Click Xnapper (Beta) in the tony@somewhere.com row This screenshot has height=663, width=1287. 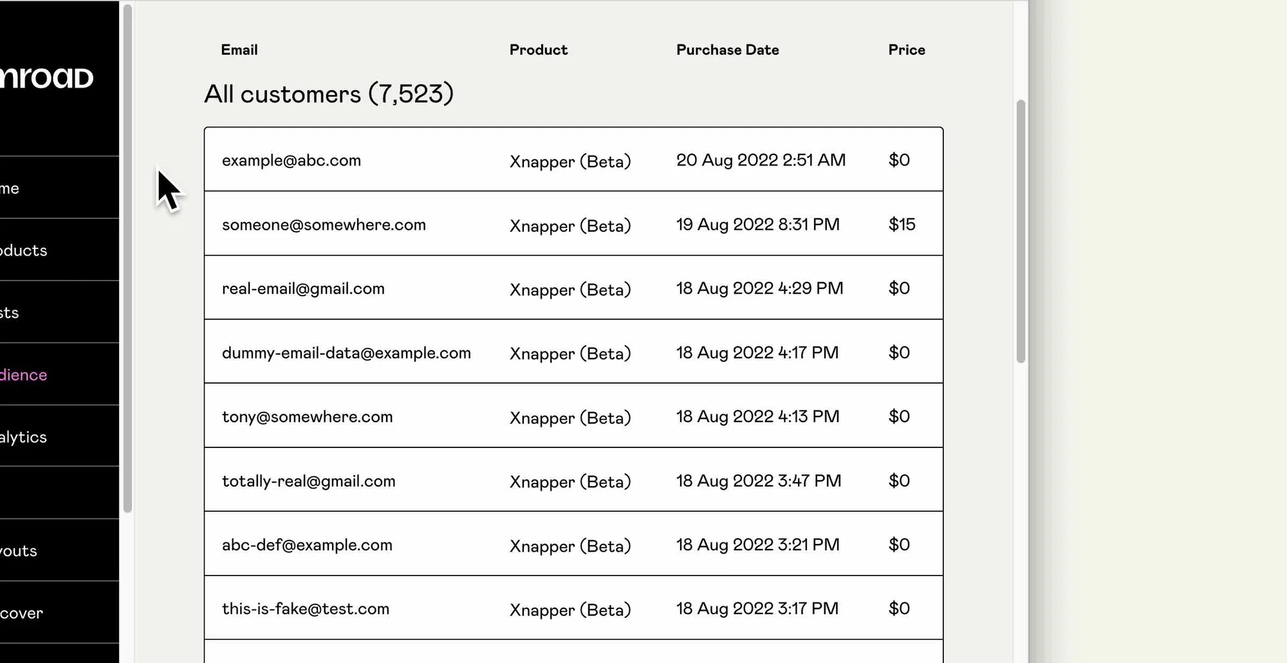click(x=570, y=417)
